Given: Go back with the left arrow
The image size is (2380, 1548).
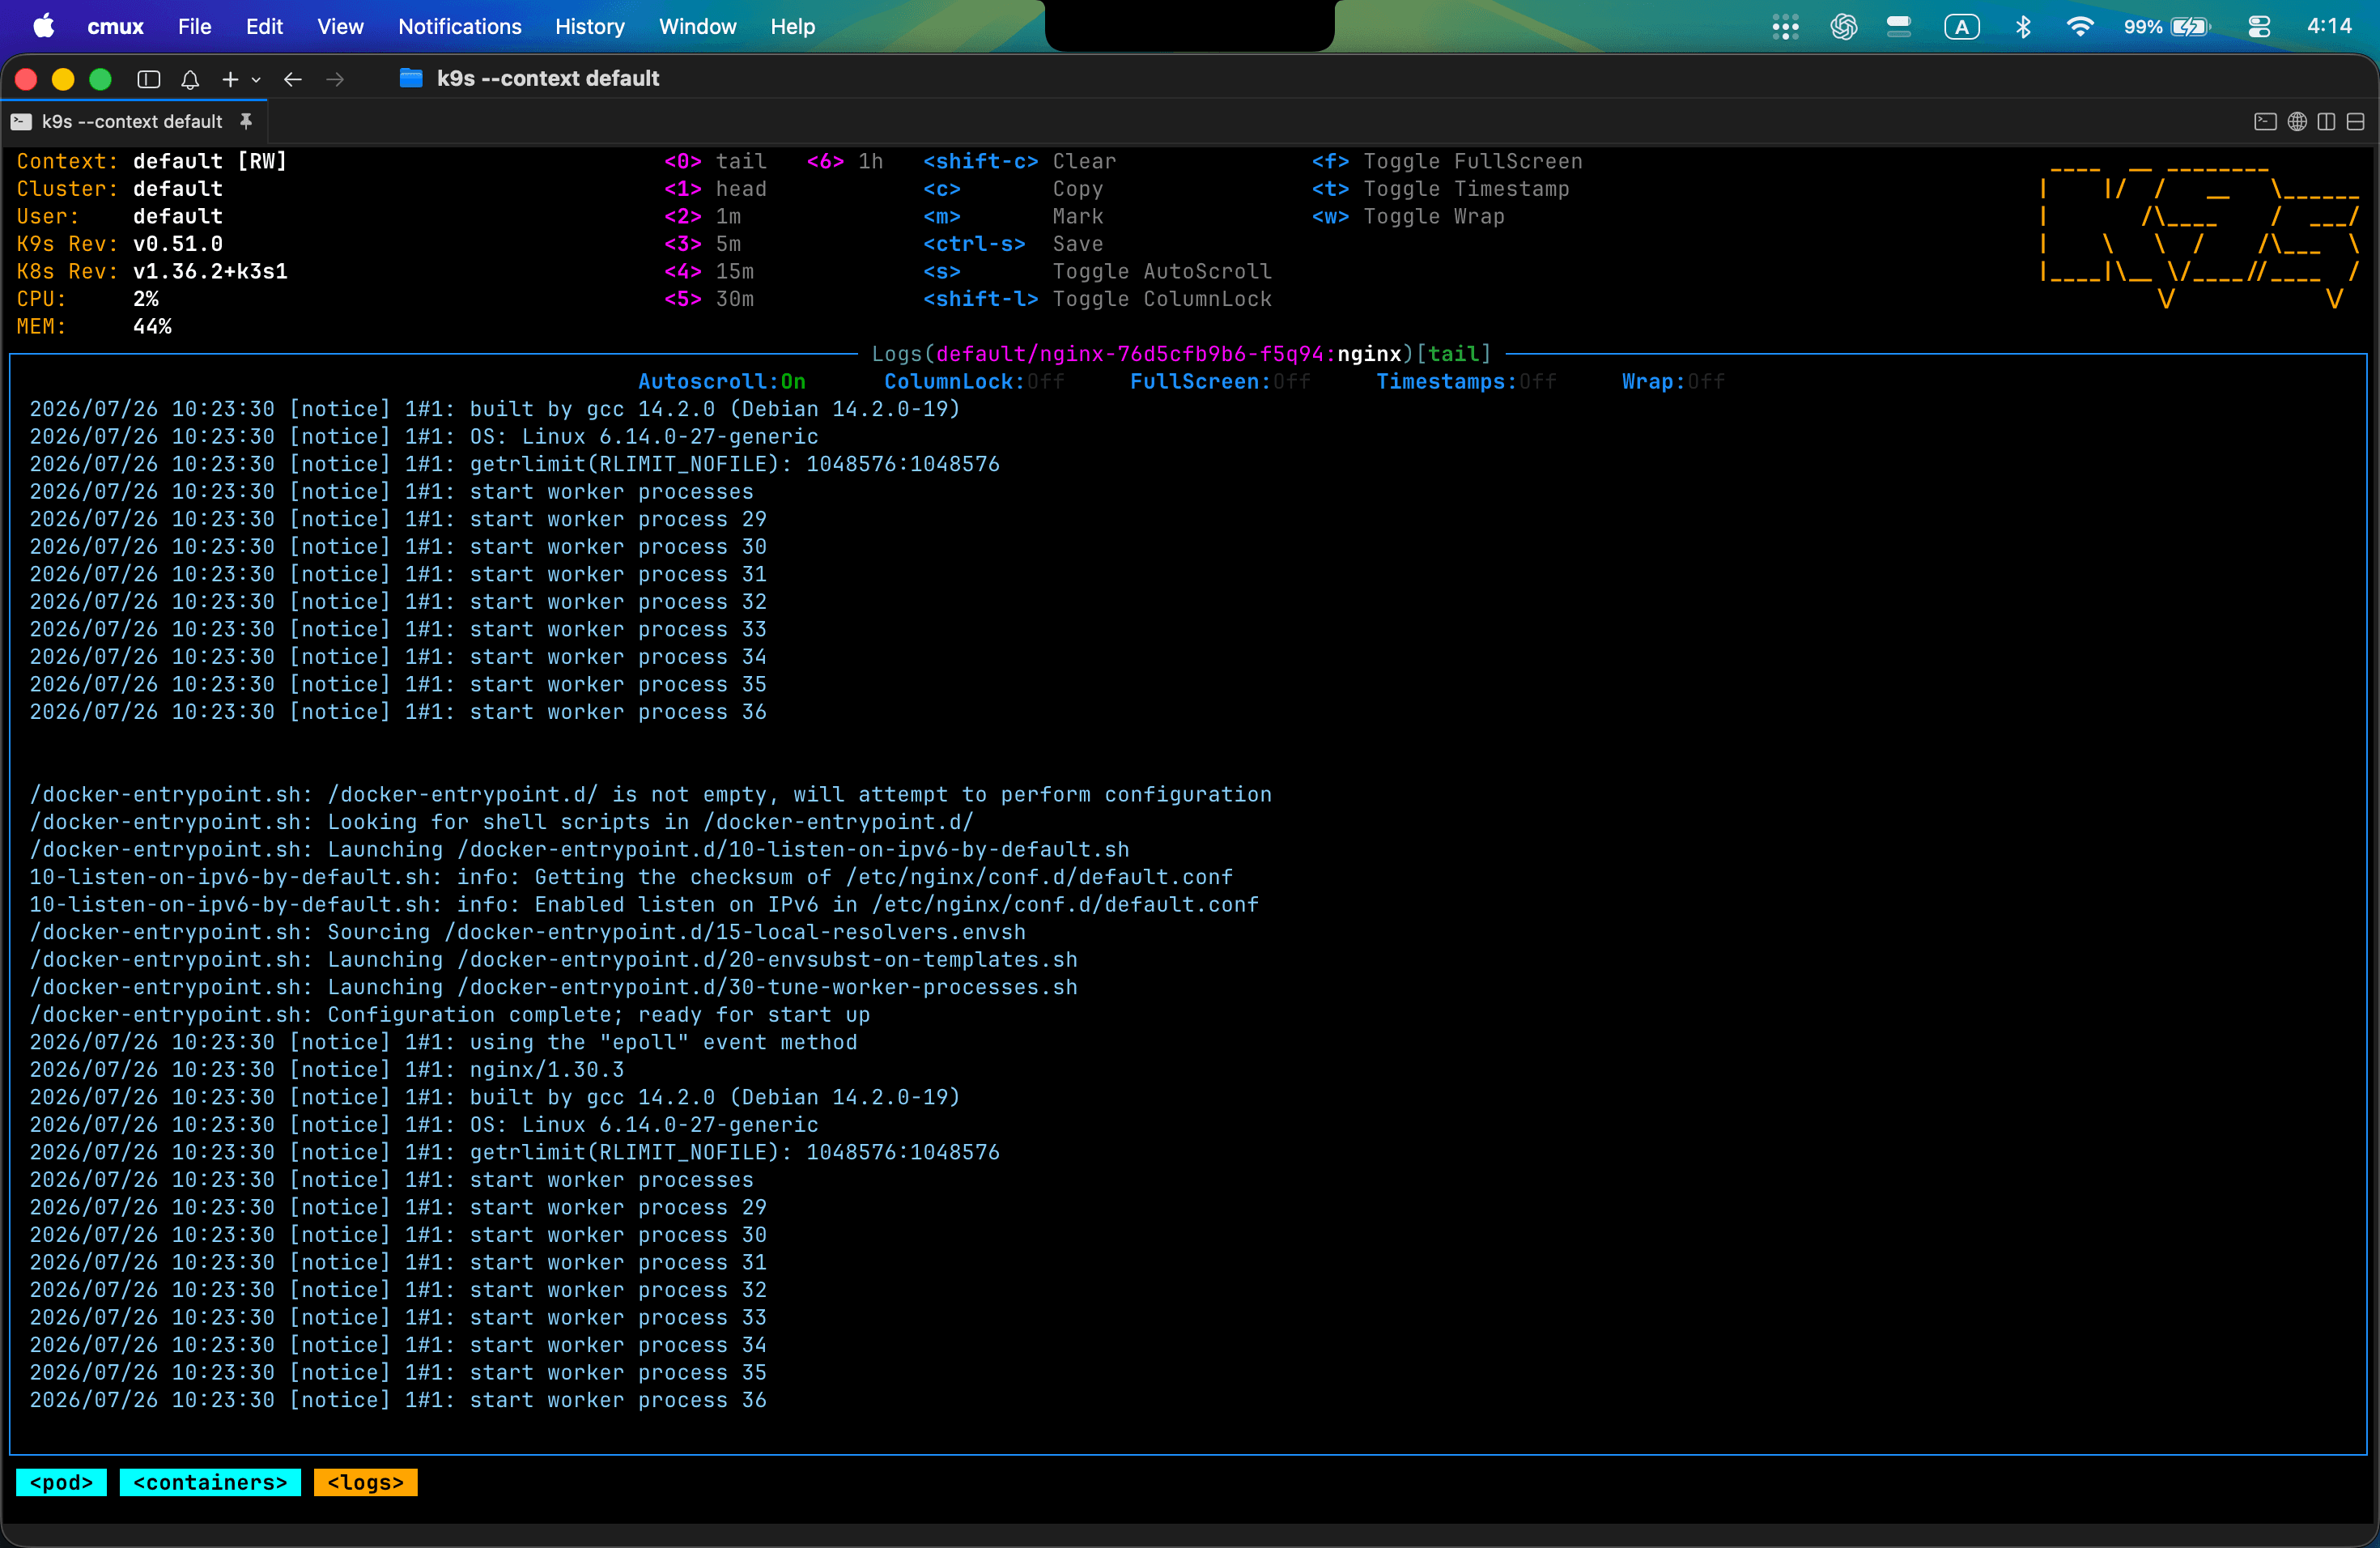Looking at the screenshot, I should point(293,79).
